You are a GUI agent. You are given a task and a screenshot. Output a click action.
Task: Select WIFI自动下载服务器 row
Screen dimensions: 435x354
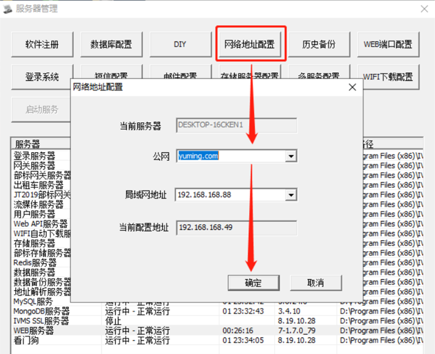(42, 234)
